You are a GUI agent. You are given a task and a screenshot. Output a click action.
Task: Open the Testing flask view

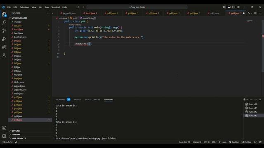[4, 55]
